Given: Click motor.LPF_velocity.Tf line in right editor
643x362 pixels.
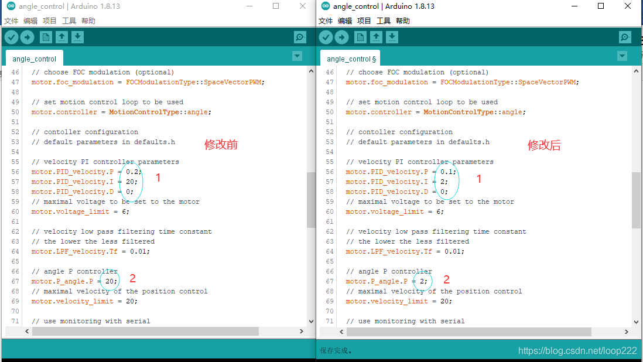Looking at the screenshot, I should click(405, 251).
